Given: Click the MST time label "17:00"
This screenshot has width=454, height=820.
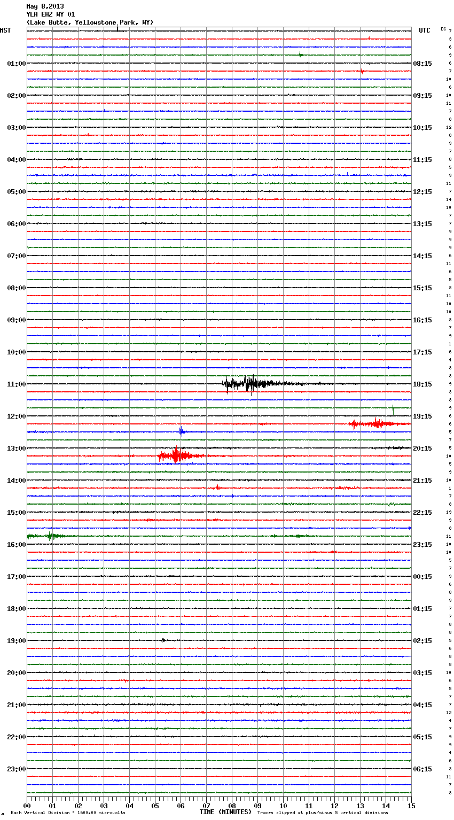Looking at the screenshot, I should (17, 577).
